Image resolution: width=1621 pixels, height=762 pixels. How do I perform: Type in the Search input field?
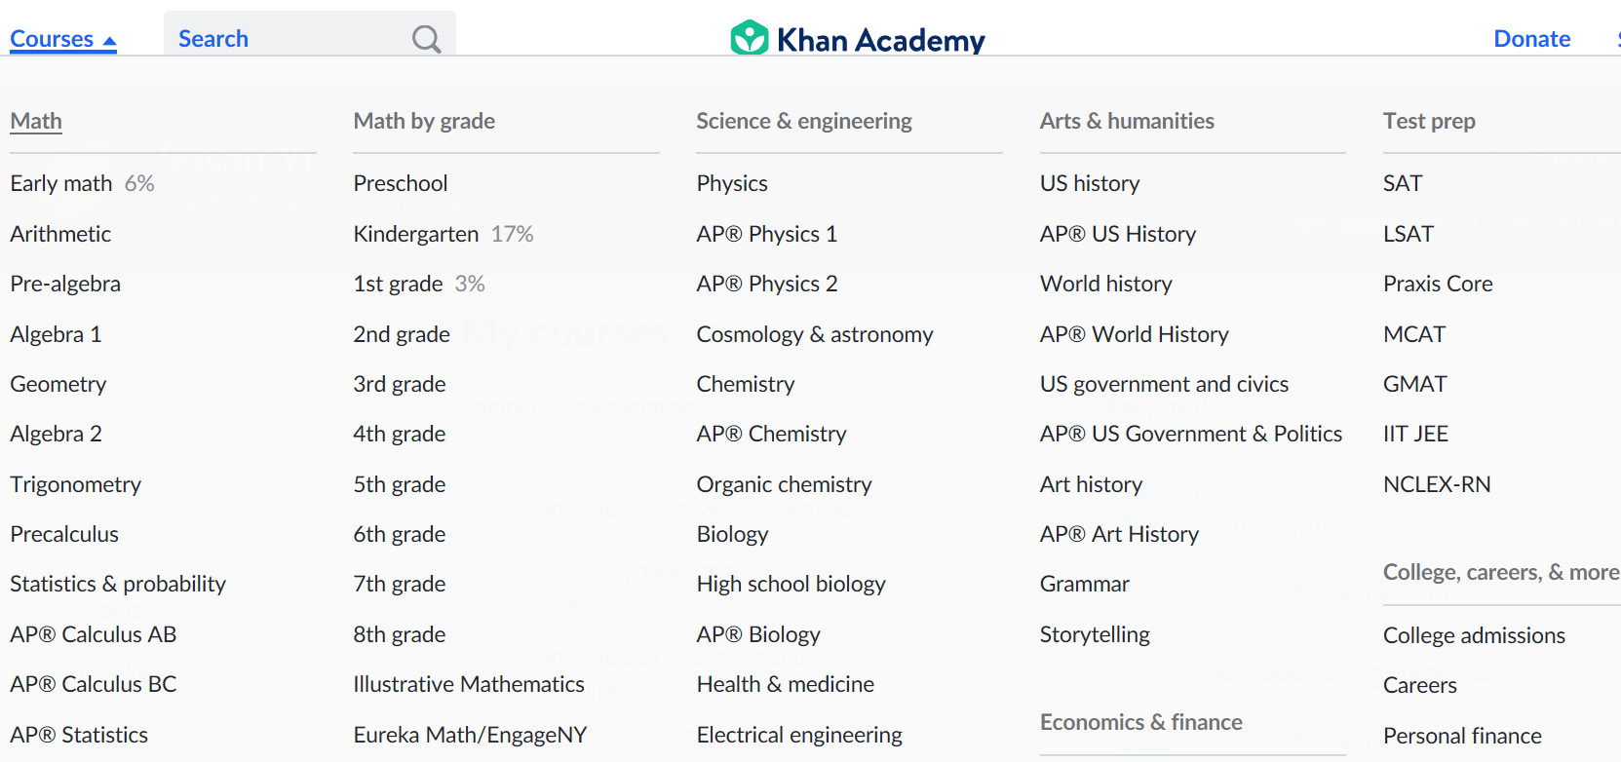point(288,39)
